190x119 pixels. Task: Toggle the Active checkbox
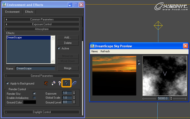[x=59, y=48]
